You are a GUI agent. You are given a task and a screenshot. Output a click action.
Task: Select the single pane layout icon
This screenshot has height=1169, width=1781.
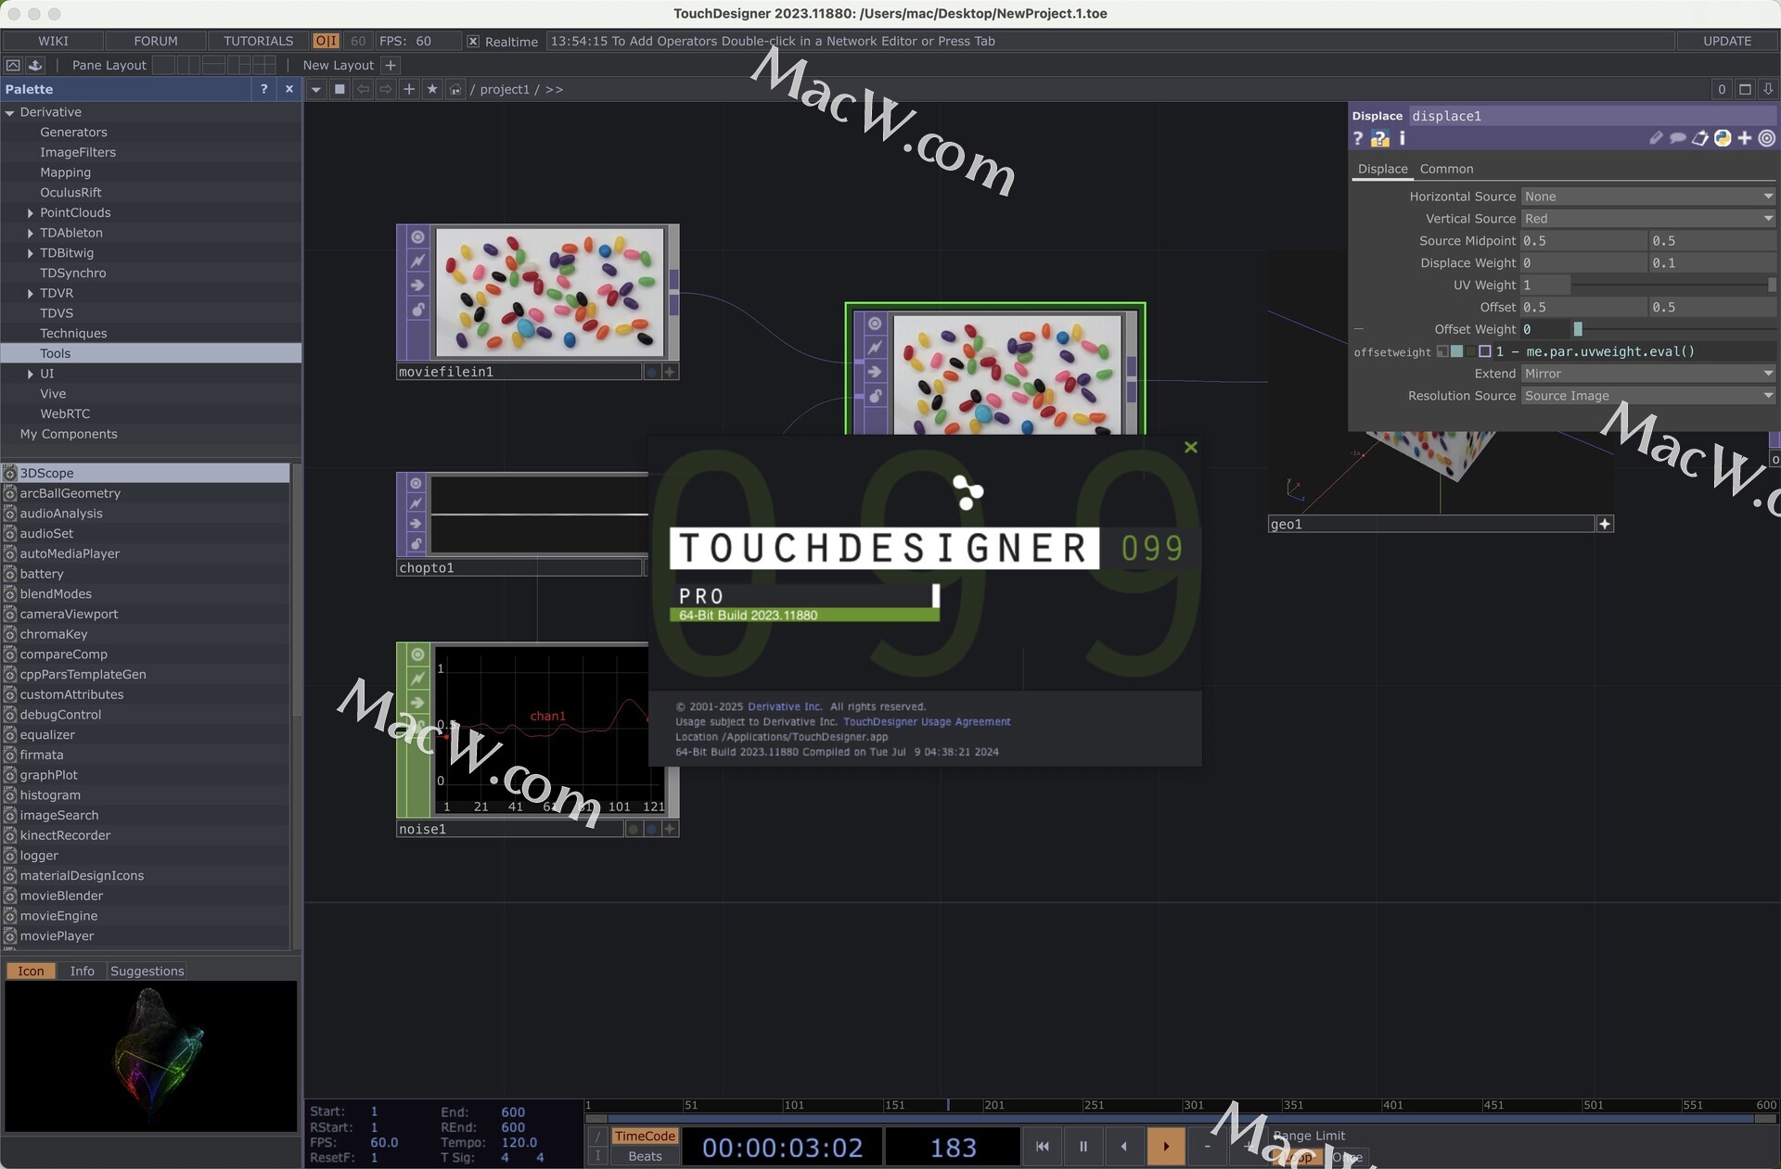click(x=164, y=65)
